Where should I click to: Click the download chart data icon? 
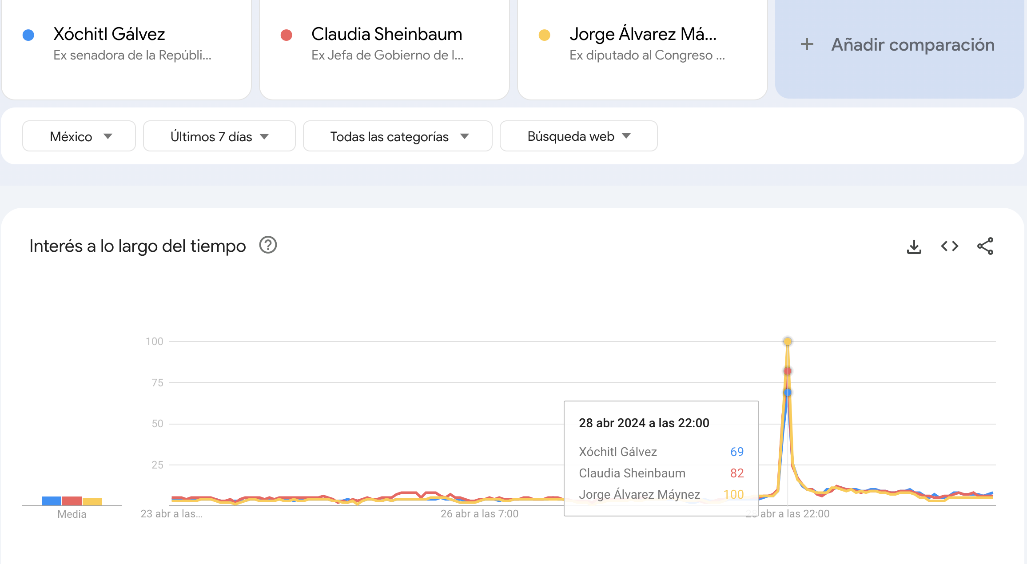[x=914, y=246]
